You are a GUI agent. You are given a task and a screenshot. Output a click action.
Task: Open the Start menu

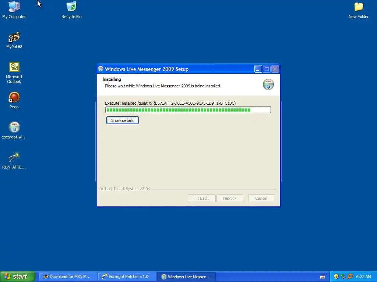click(17, 276)
